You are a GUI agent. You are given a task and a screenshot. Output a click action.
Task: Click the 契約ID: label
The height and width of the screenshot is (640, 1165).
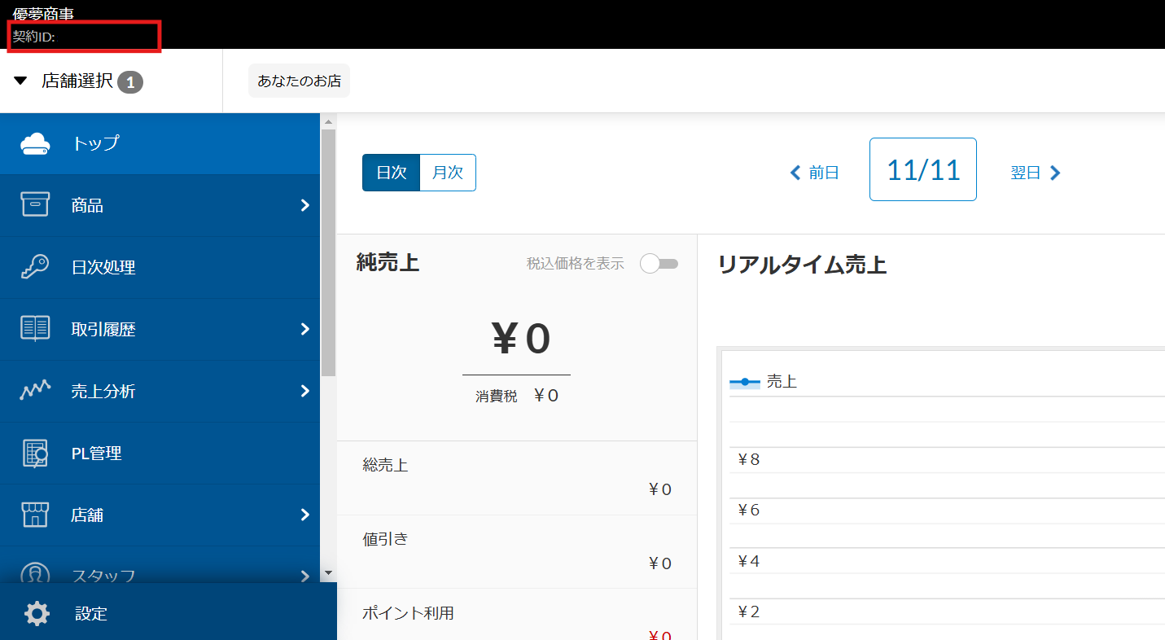[34, 37]
